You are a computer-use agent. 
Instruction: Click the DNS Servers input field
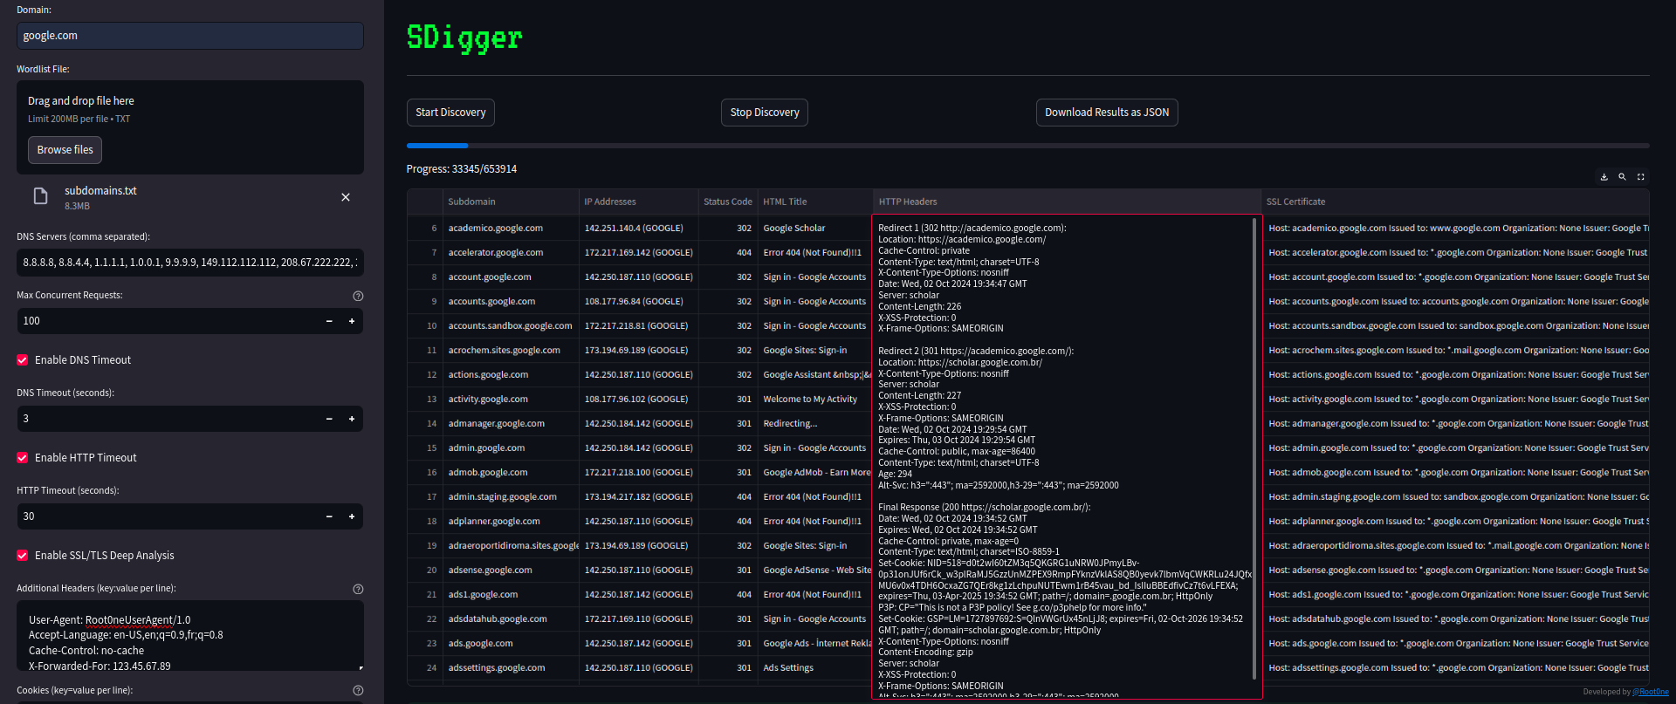190,262
